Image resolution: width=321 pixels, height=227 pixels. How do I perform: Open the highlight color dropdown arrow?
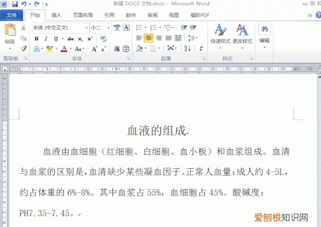[x=56, y=49]
